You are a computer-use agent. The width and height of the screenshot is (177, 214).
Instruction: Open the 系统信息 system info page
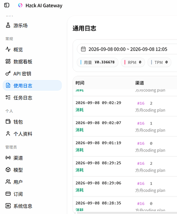point(32,206)
